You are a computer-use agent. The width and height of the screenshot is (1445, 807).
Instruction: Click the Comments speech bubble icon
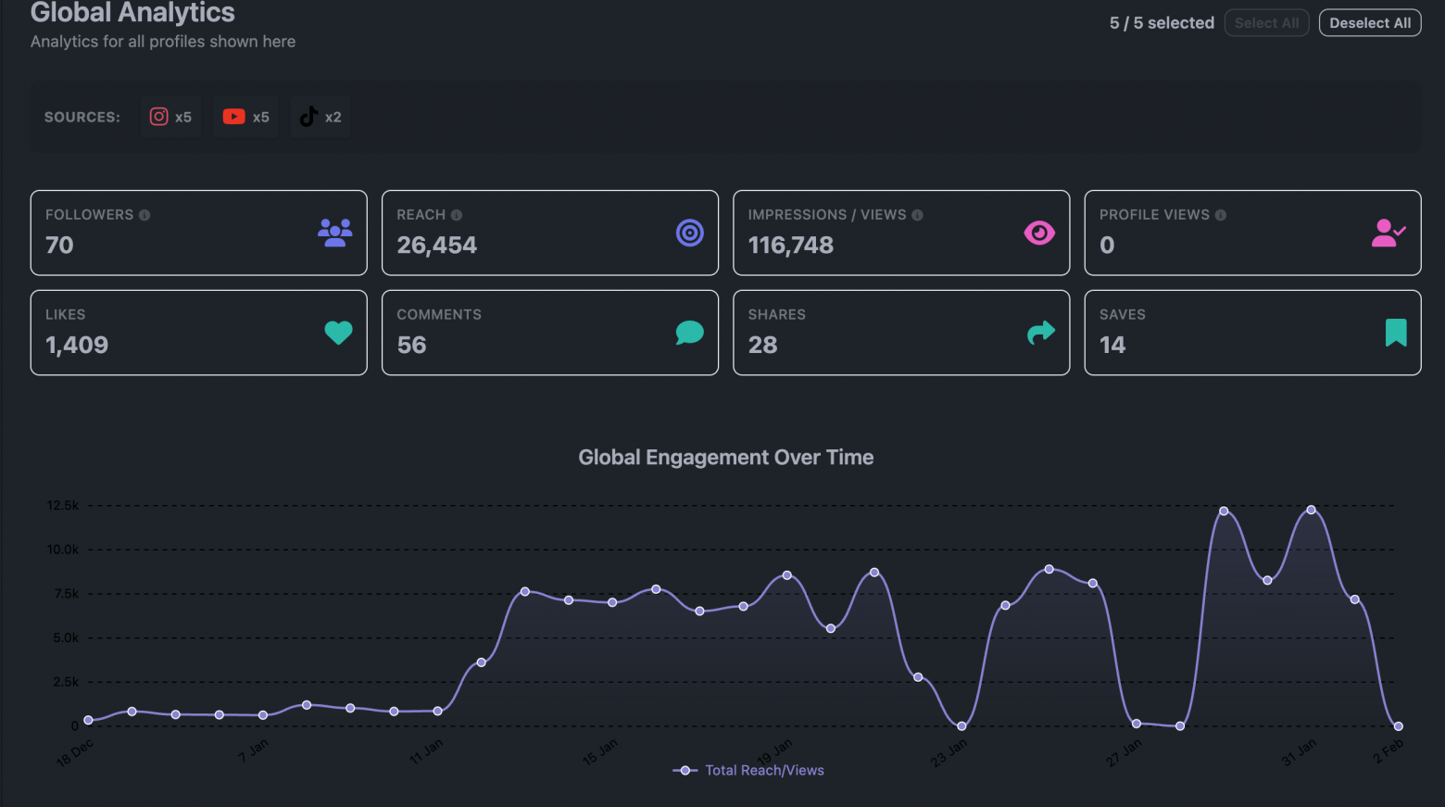point(689,333)
